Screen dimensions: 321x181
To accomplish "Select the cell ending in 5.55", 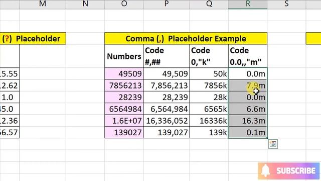I will pyautogui.click(x=10, y=74).
